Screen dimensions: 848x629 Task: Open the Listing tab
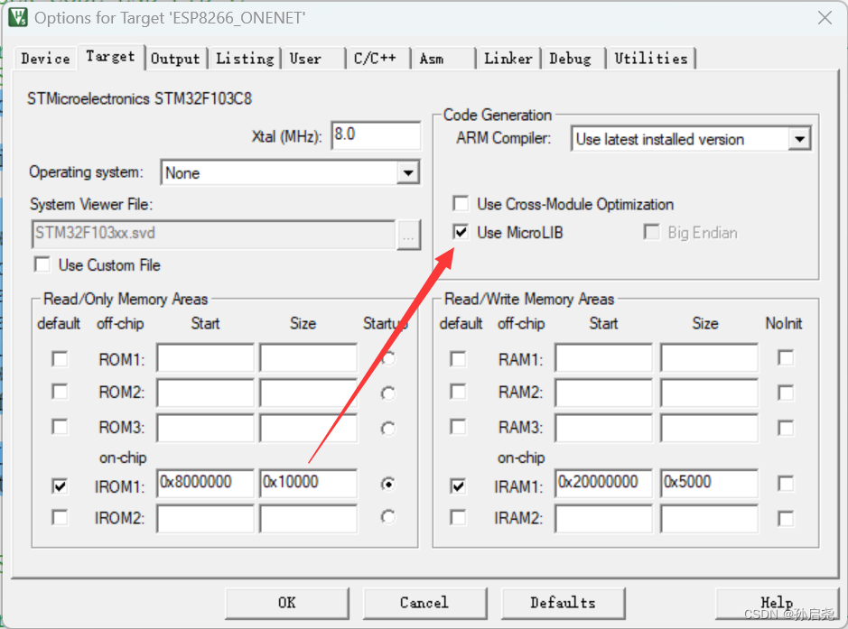(245, 59)
